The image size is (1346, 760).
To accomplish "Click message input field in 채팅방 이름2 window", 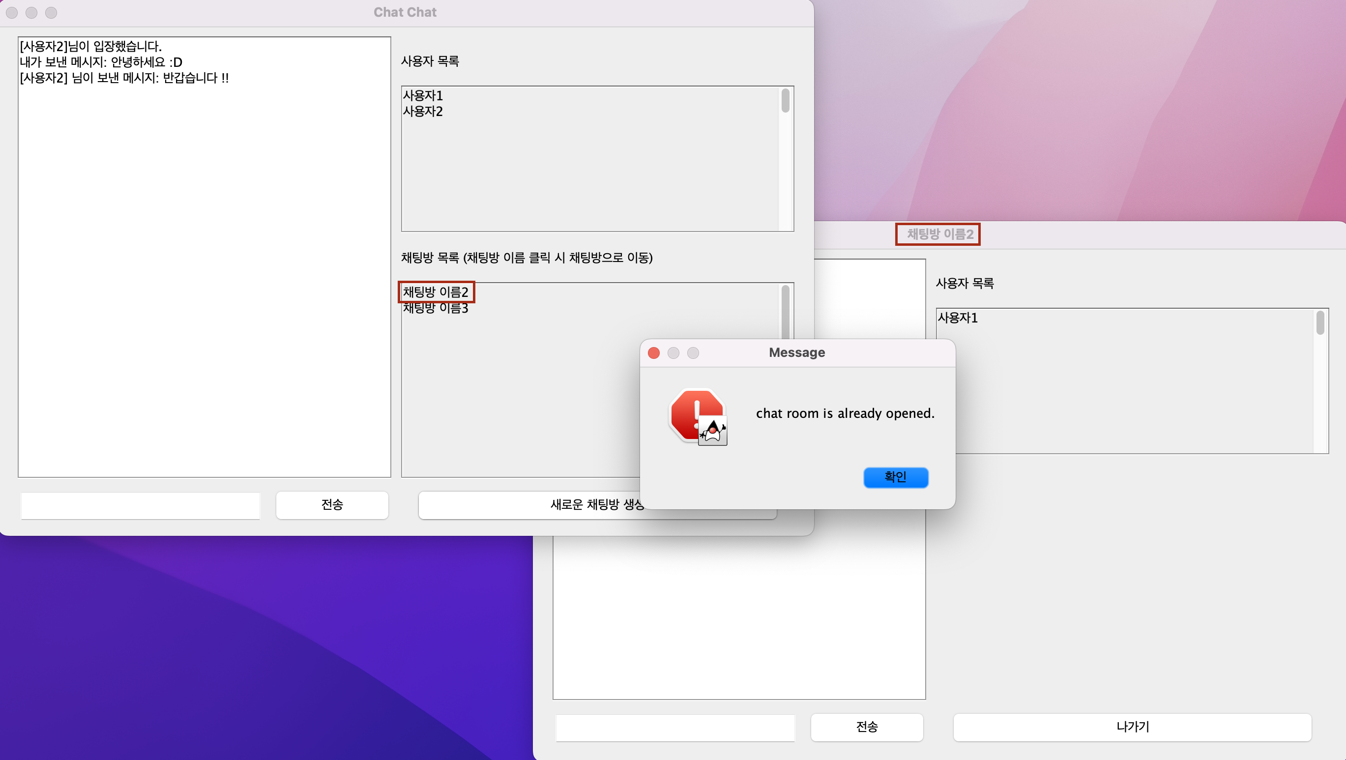I will [x=674, y=727].
